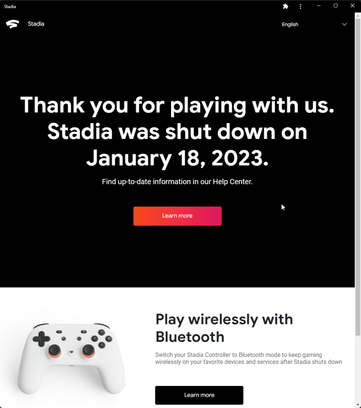Click the Stadia logo icon in header
Viewport: 361px width, 408px height.
click(12, 24)
